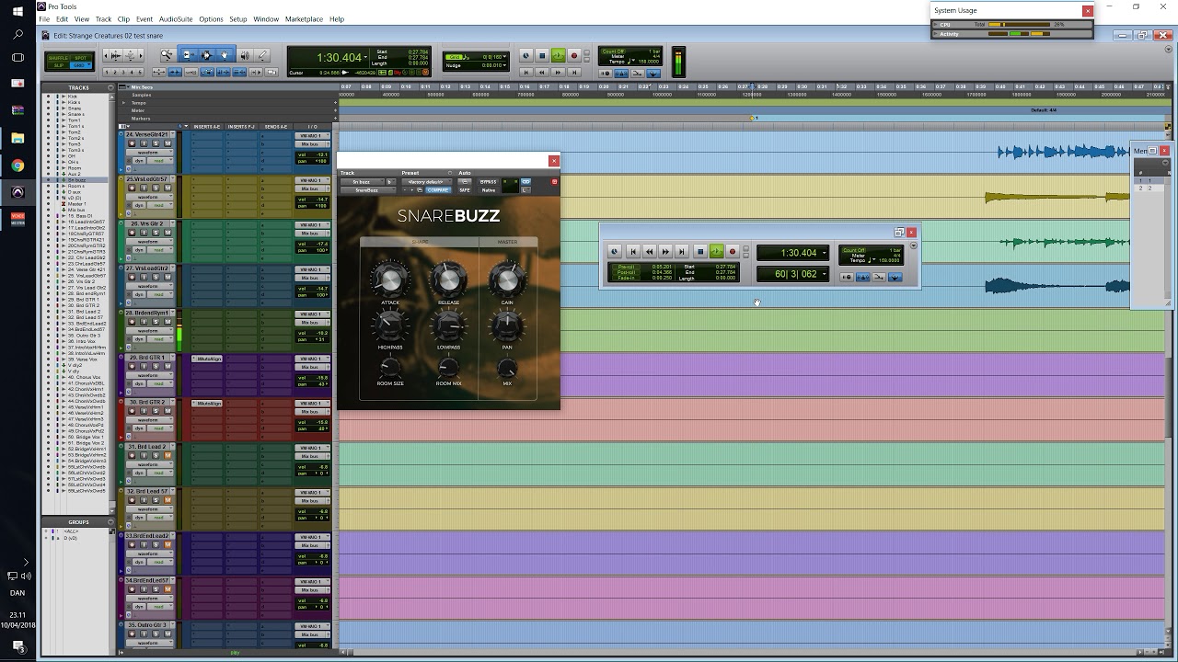Expand floating Transport options arrow

914,245
